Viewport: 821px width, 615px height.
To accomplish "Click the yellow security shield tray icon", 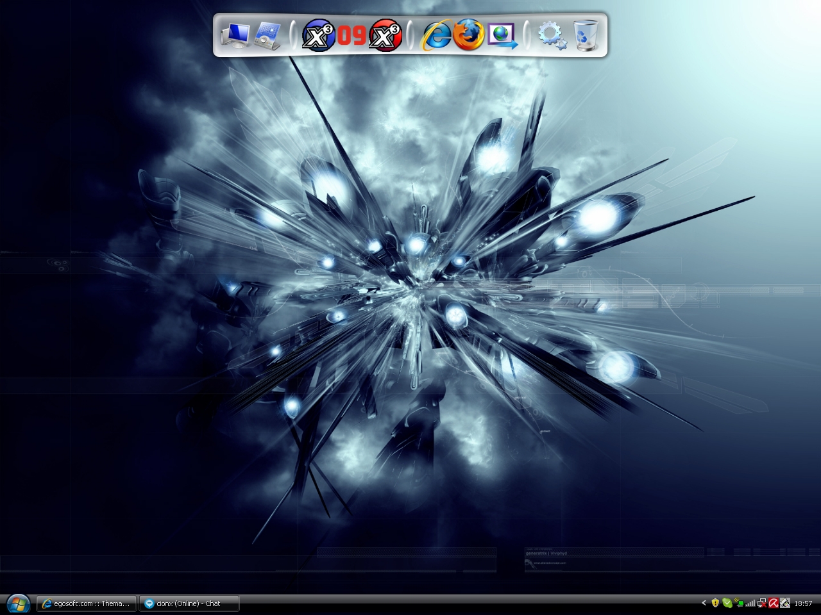I will [x=715, y=603].
